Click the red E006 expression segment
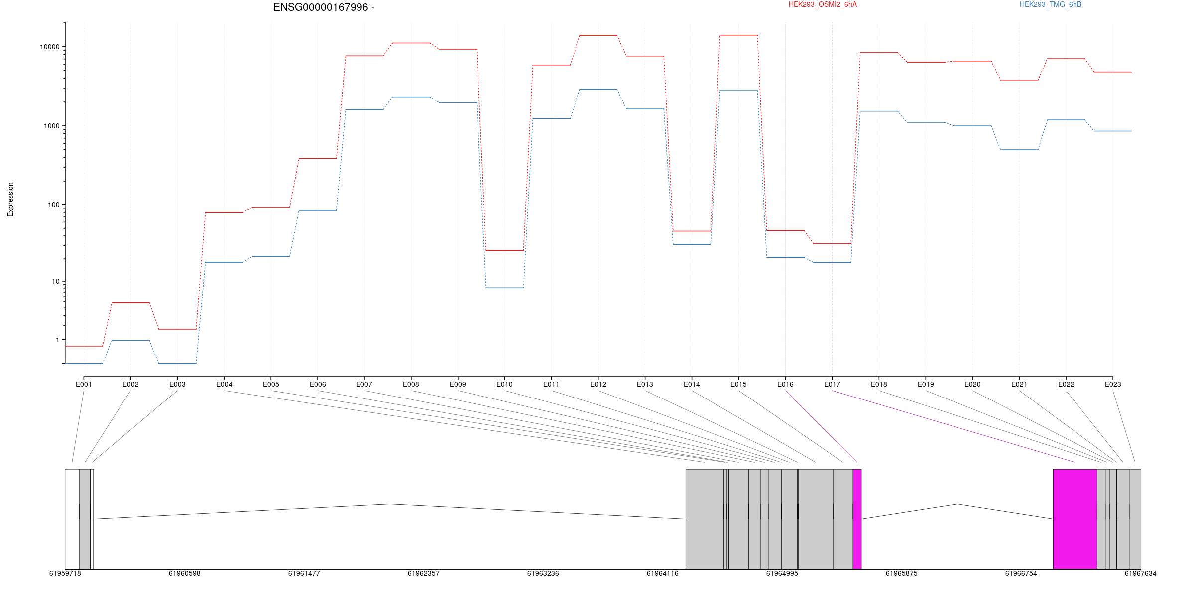Viewport: 1195px width, 597px height. pos(318,158)
